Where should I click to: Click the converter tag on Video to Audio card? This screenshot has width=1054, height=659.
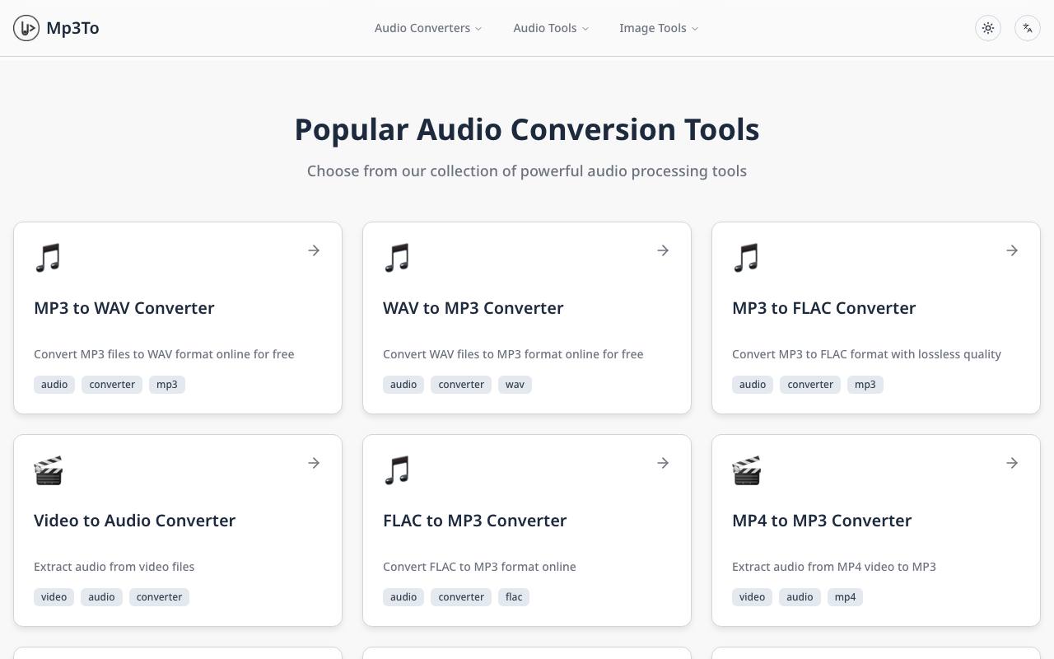pyautogui.click(x=159, y=597)
